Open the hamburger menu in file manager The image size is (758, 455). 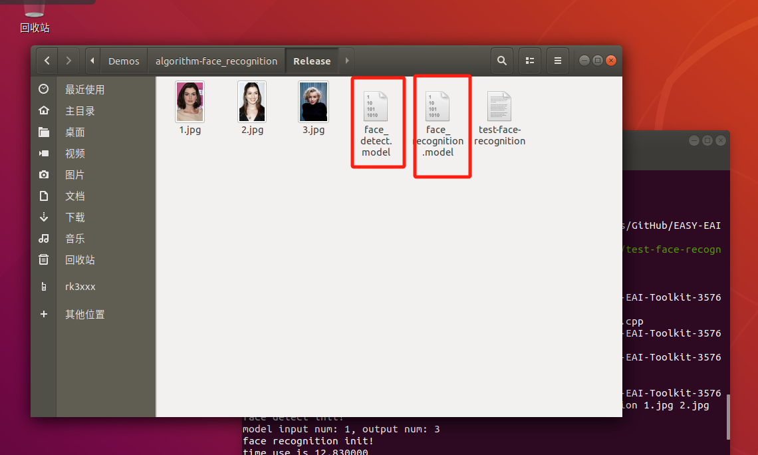point(558,61)
